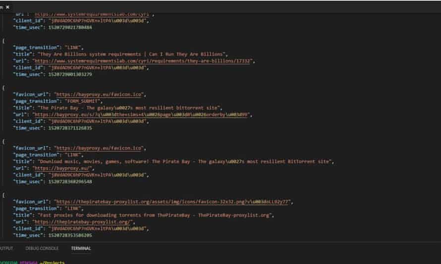Click the time_usec value 1520728353586205
The width and height of the screenshot is (441, 264).
click(69, 235)
